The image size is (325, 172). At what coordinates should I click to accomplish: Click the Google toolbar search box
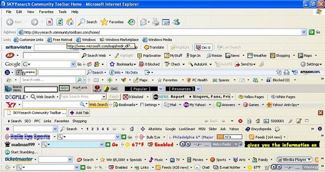point(49,64)
